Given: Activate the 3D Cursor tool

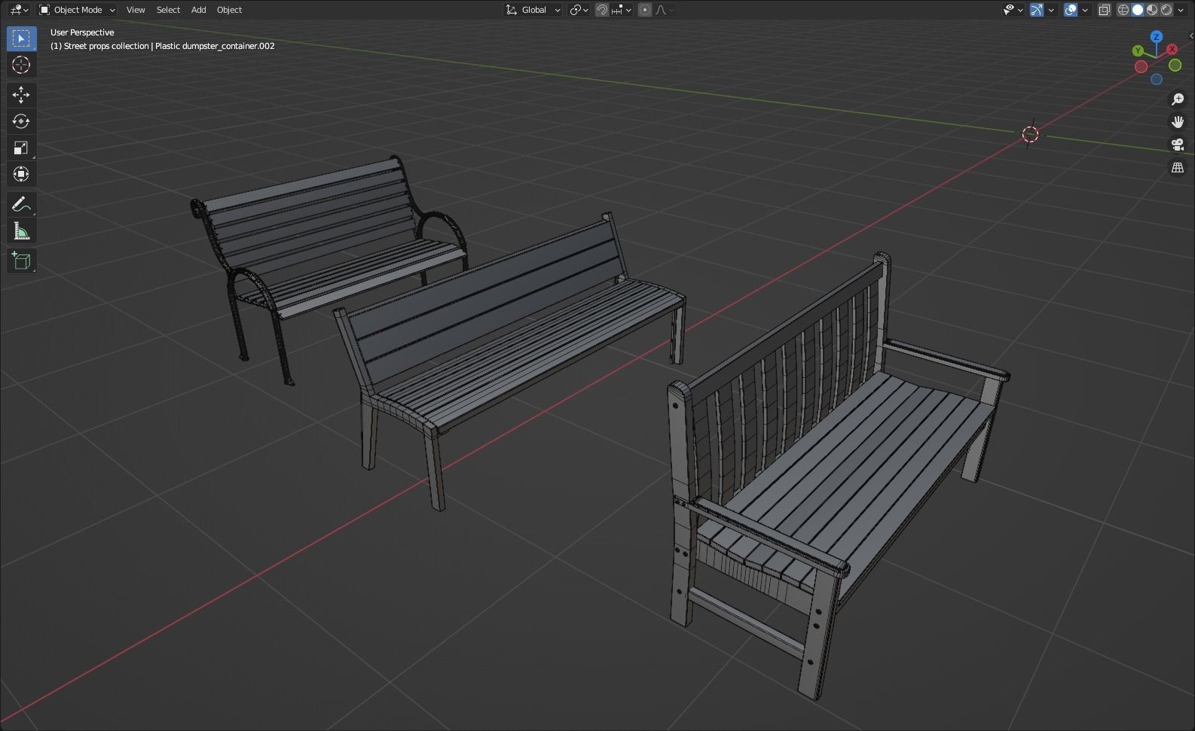Looking at the screenshot, I should pyautogui.click(x=21, y=65).
